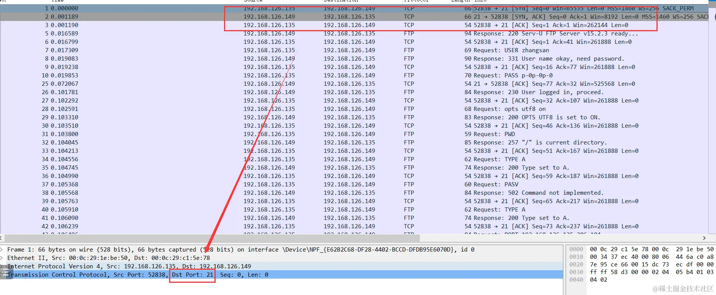Select the Ethernet II source/destination line

click(282, 258)
